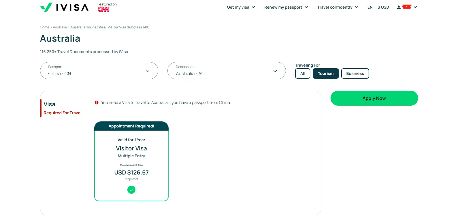
Task: Click the account menu chevron arrow
Action: [x=415, y=7]
